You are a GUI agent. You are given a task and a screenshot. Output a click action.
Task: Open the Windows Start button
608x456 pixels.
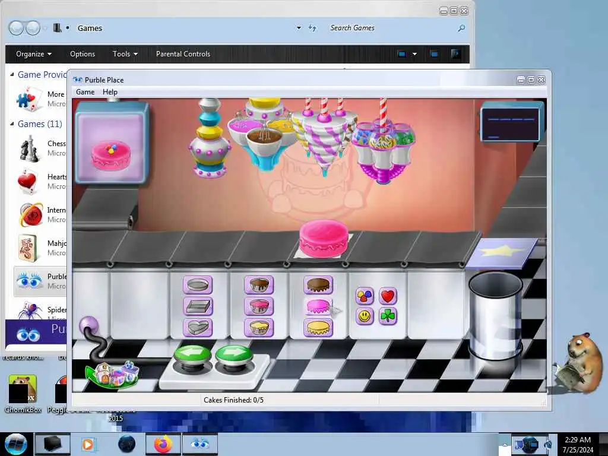click(x=15, y=444)
